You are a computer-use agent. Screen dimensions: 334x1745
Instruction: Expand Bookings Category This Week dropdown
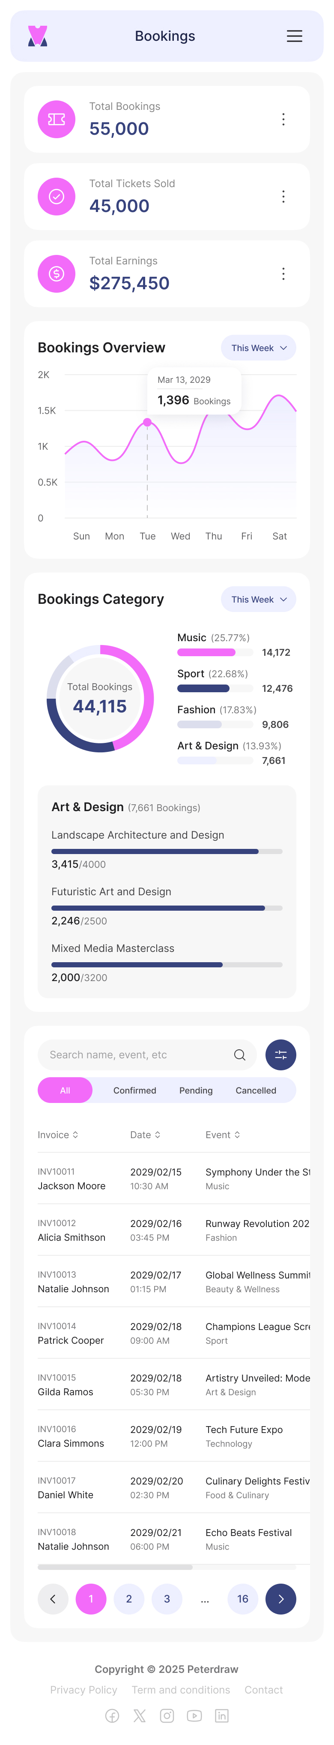(x=258, y=600)
